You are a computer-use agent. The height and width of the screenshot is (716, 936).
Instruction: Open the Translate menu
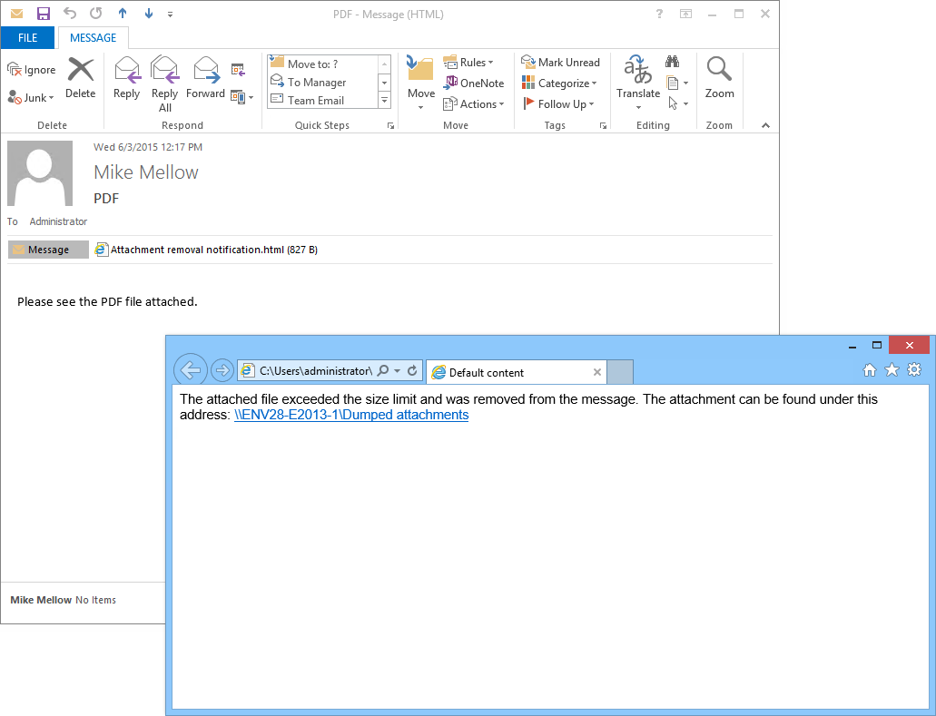pos(638,83)
